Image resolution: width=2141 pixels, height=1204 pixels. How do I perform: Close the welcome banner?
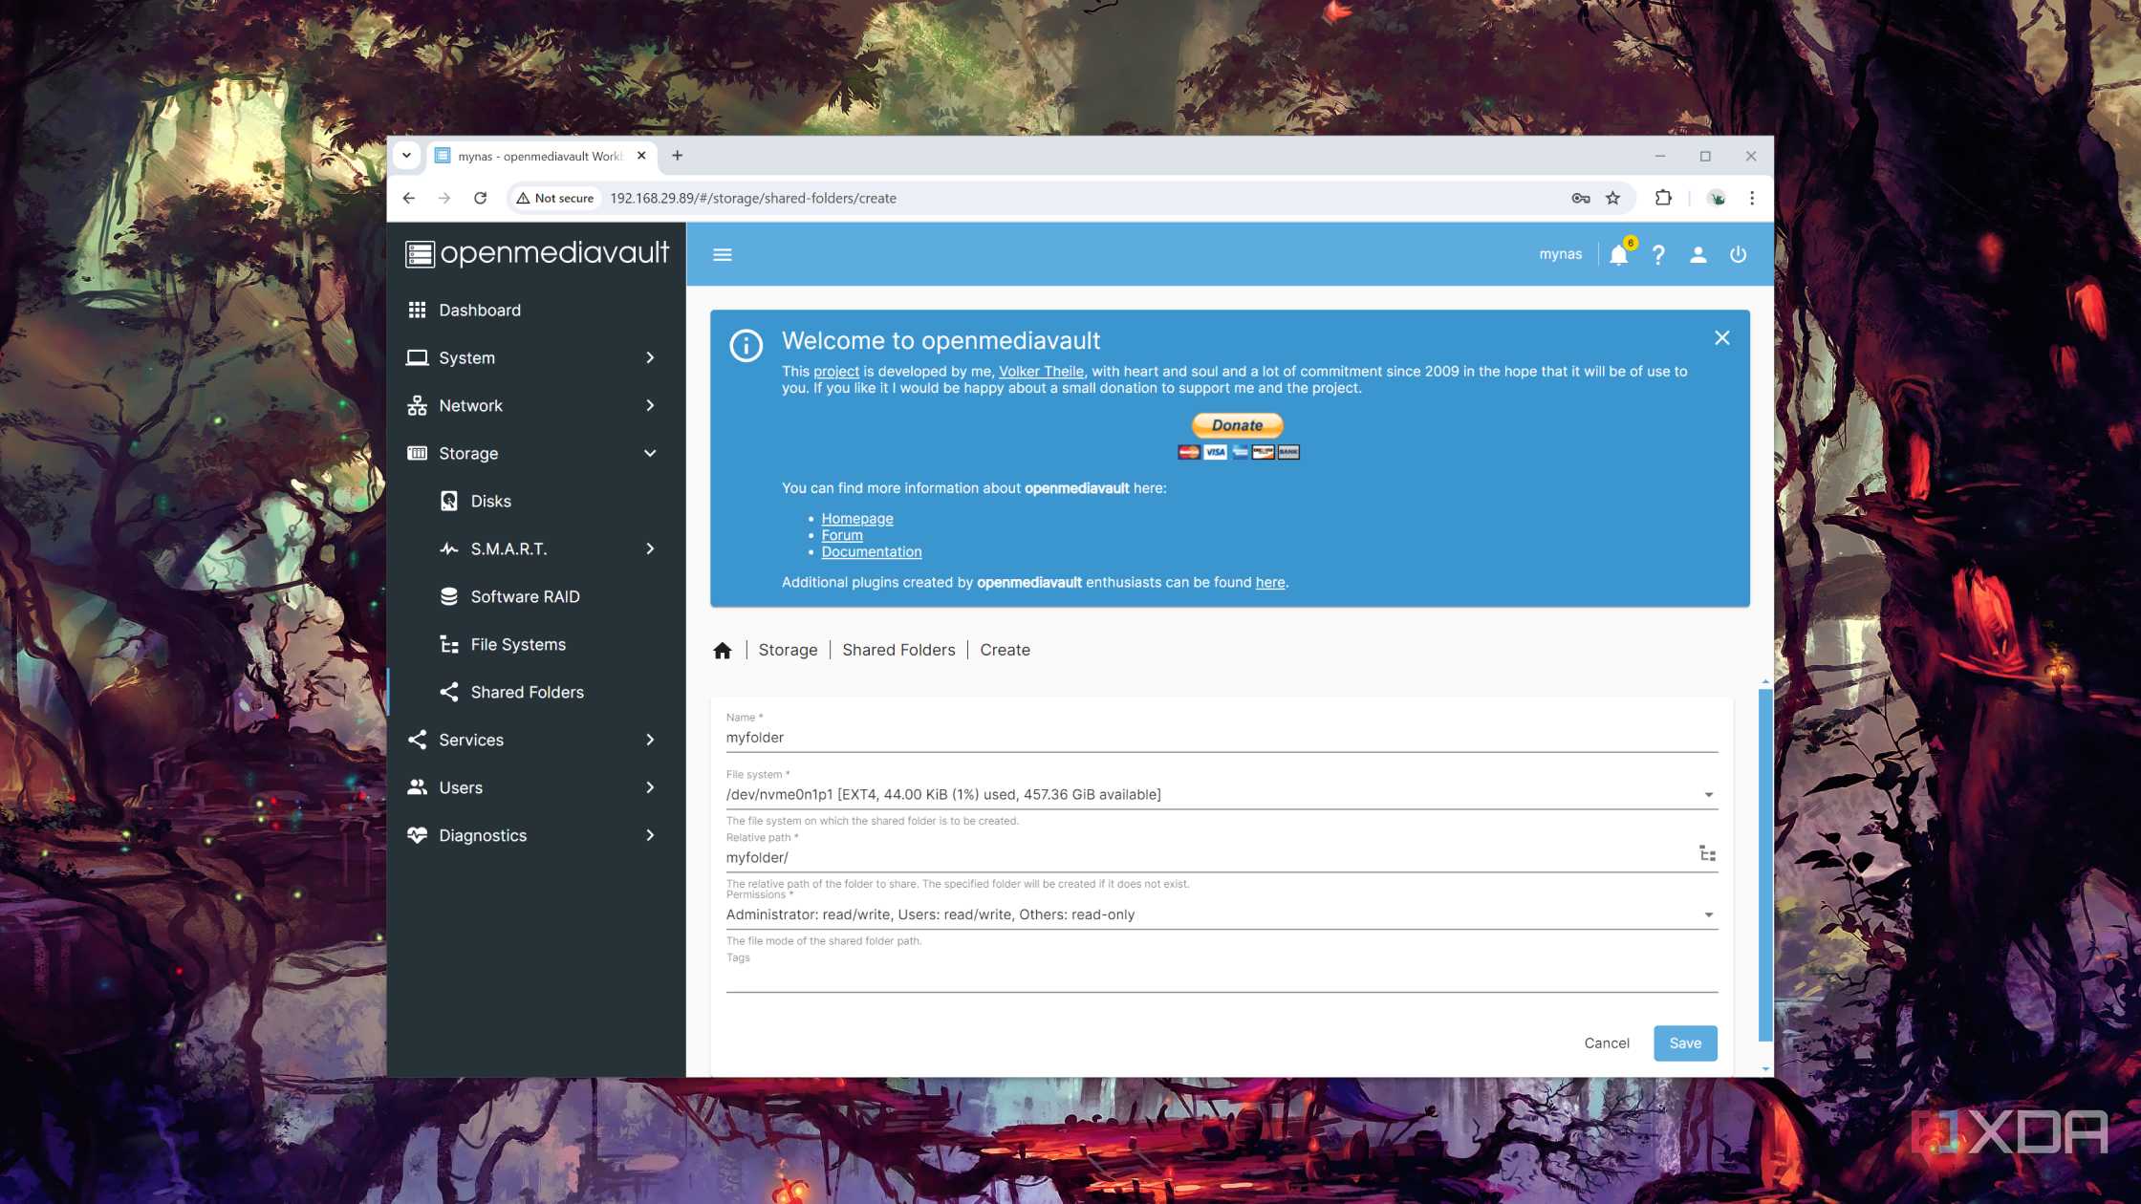point(1722,338)
